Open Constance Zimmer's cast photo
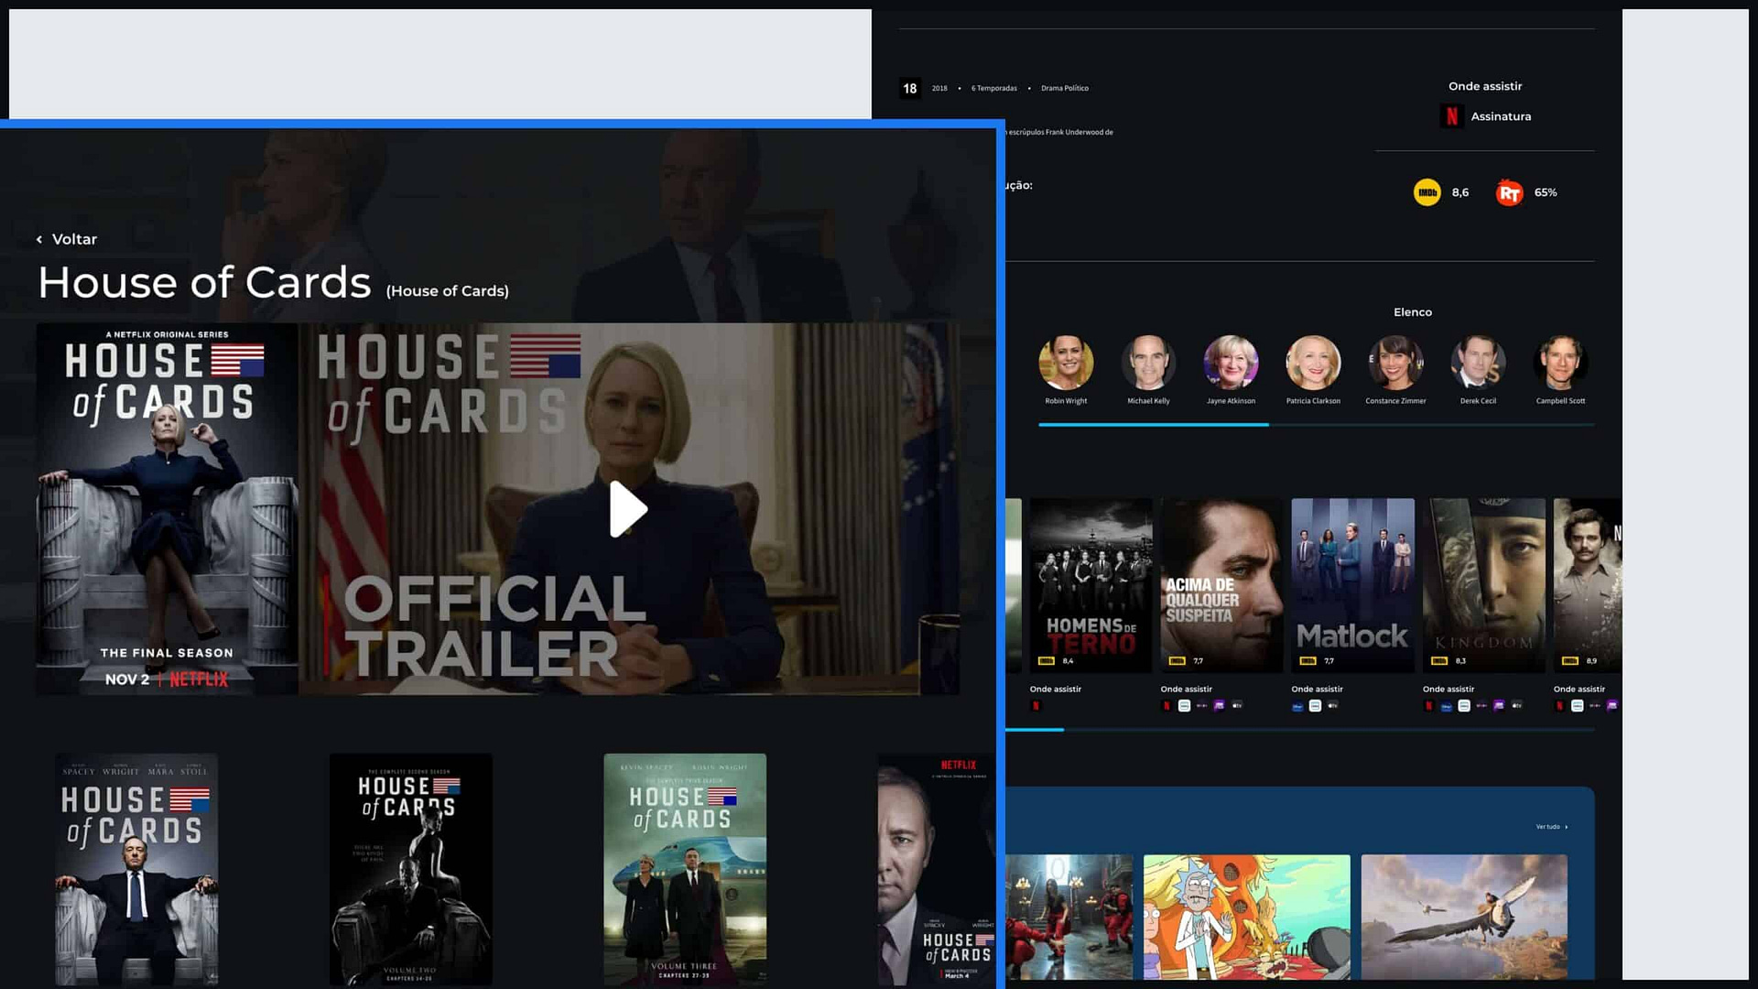 (1395, 363)
